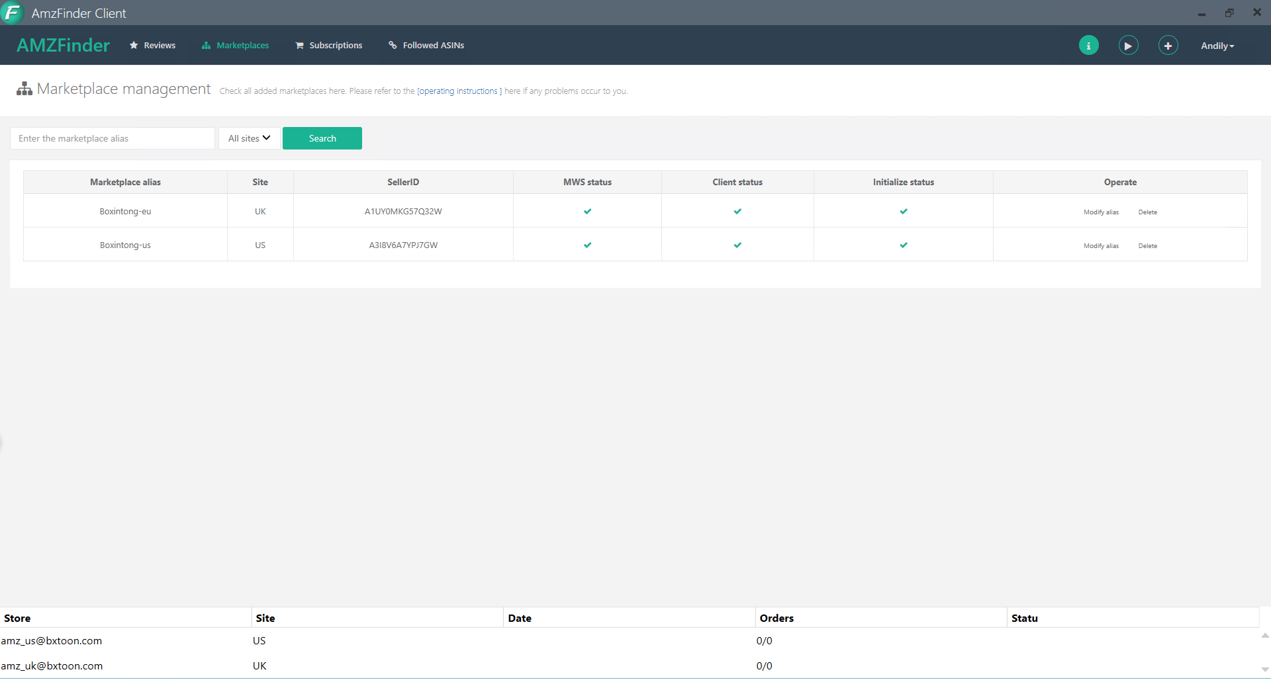Click Delete for Boxintong-us
Image resolution: width=1271 pixels, height=682 pixels.
tap(1148, 246)
